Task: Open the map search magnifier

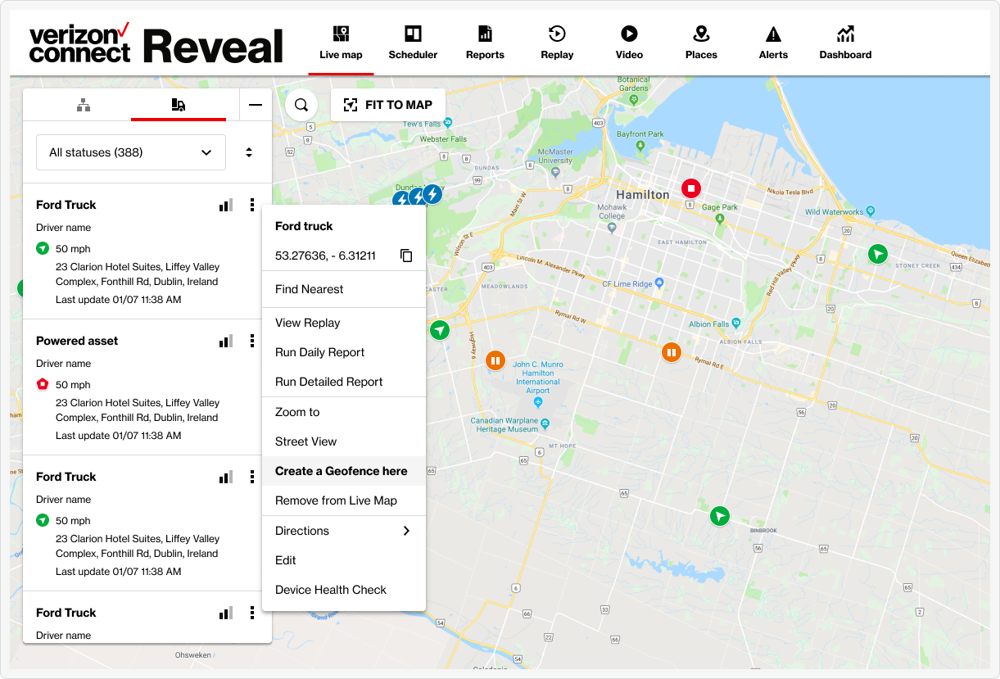Action: tap(301, 104)
